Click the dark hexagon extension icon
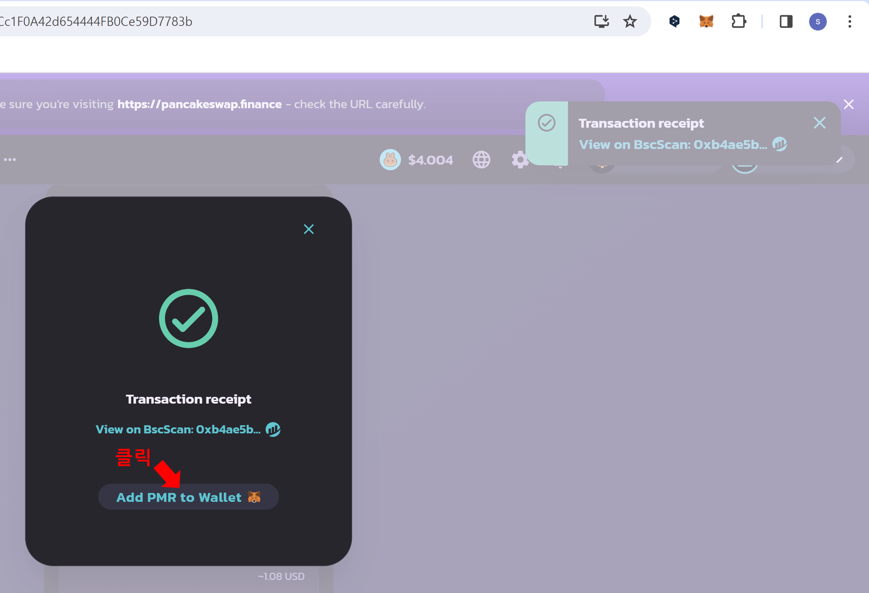869x593 pixels. click(674, 21)
